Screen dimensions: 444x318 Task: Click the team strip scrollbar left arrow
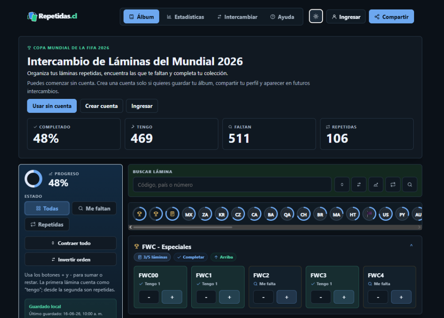click(131, 227)
